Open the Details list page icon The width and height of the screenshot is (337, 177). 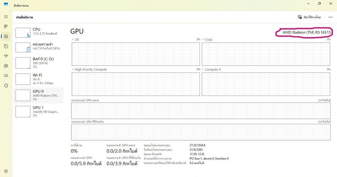[6, 76]
